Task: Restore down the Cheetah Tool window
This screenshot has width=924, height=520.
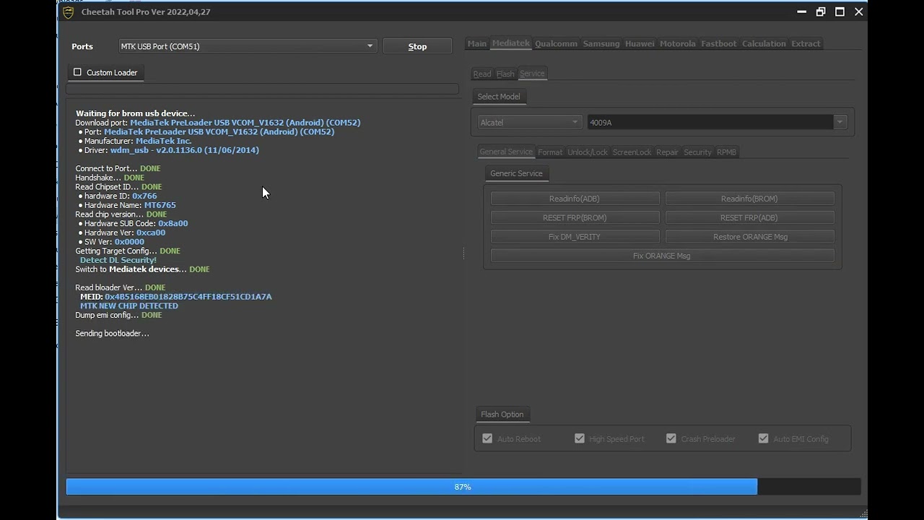Action: (821, 12)
